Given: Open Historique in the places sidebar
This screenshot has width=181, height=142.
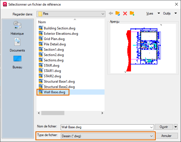Looking at the screenshot, I should 17,28.
